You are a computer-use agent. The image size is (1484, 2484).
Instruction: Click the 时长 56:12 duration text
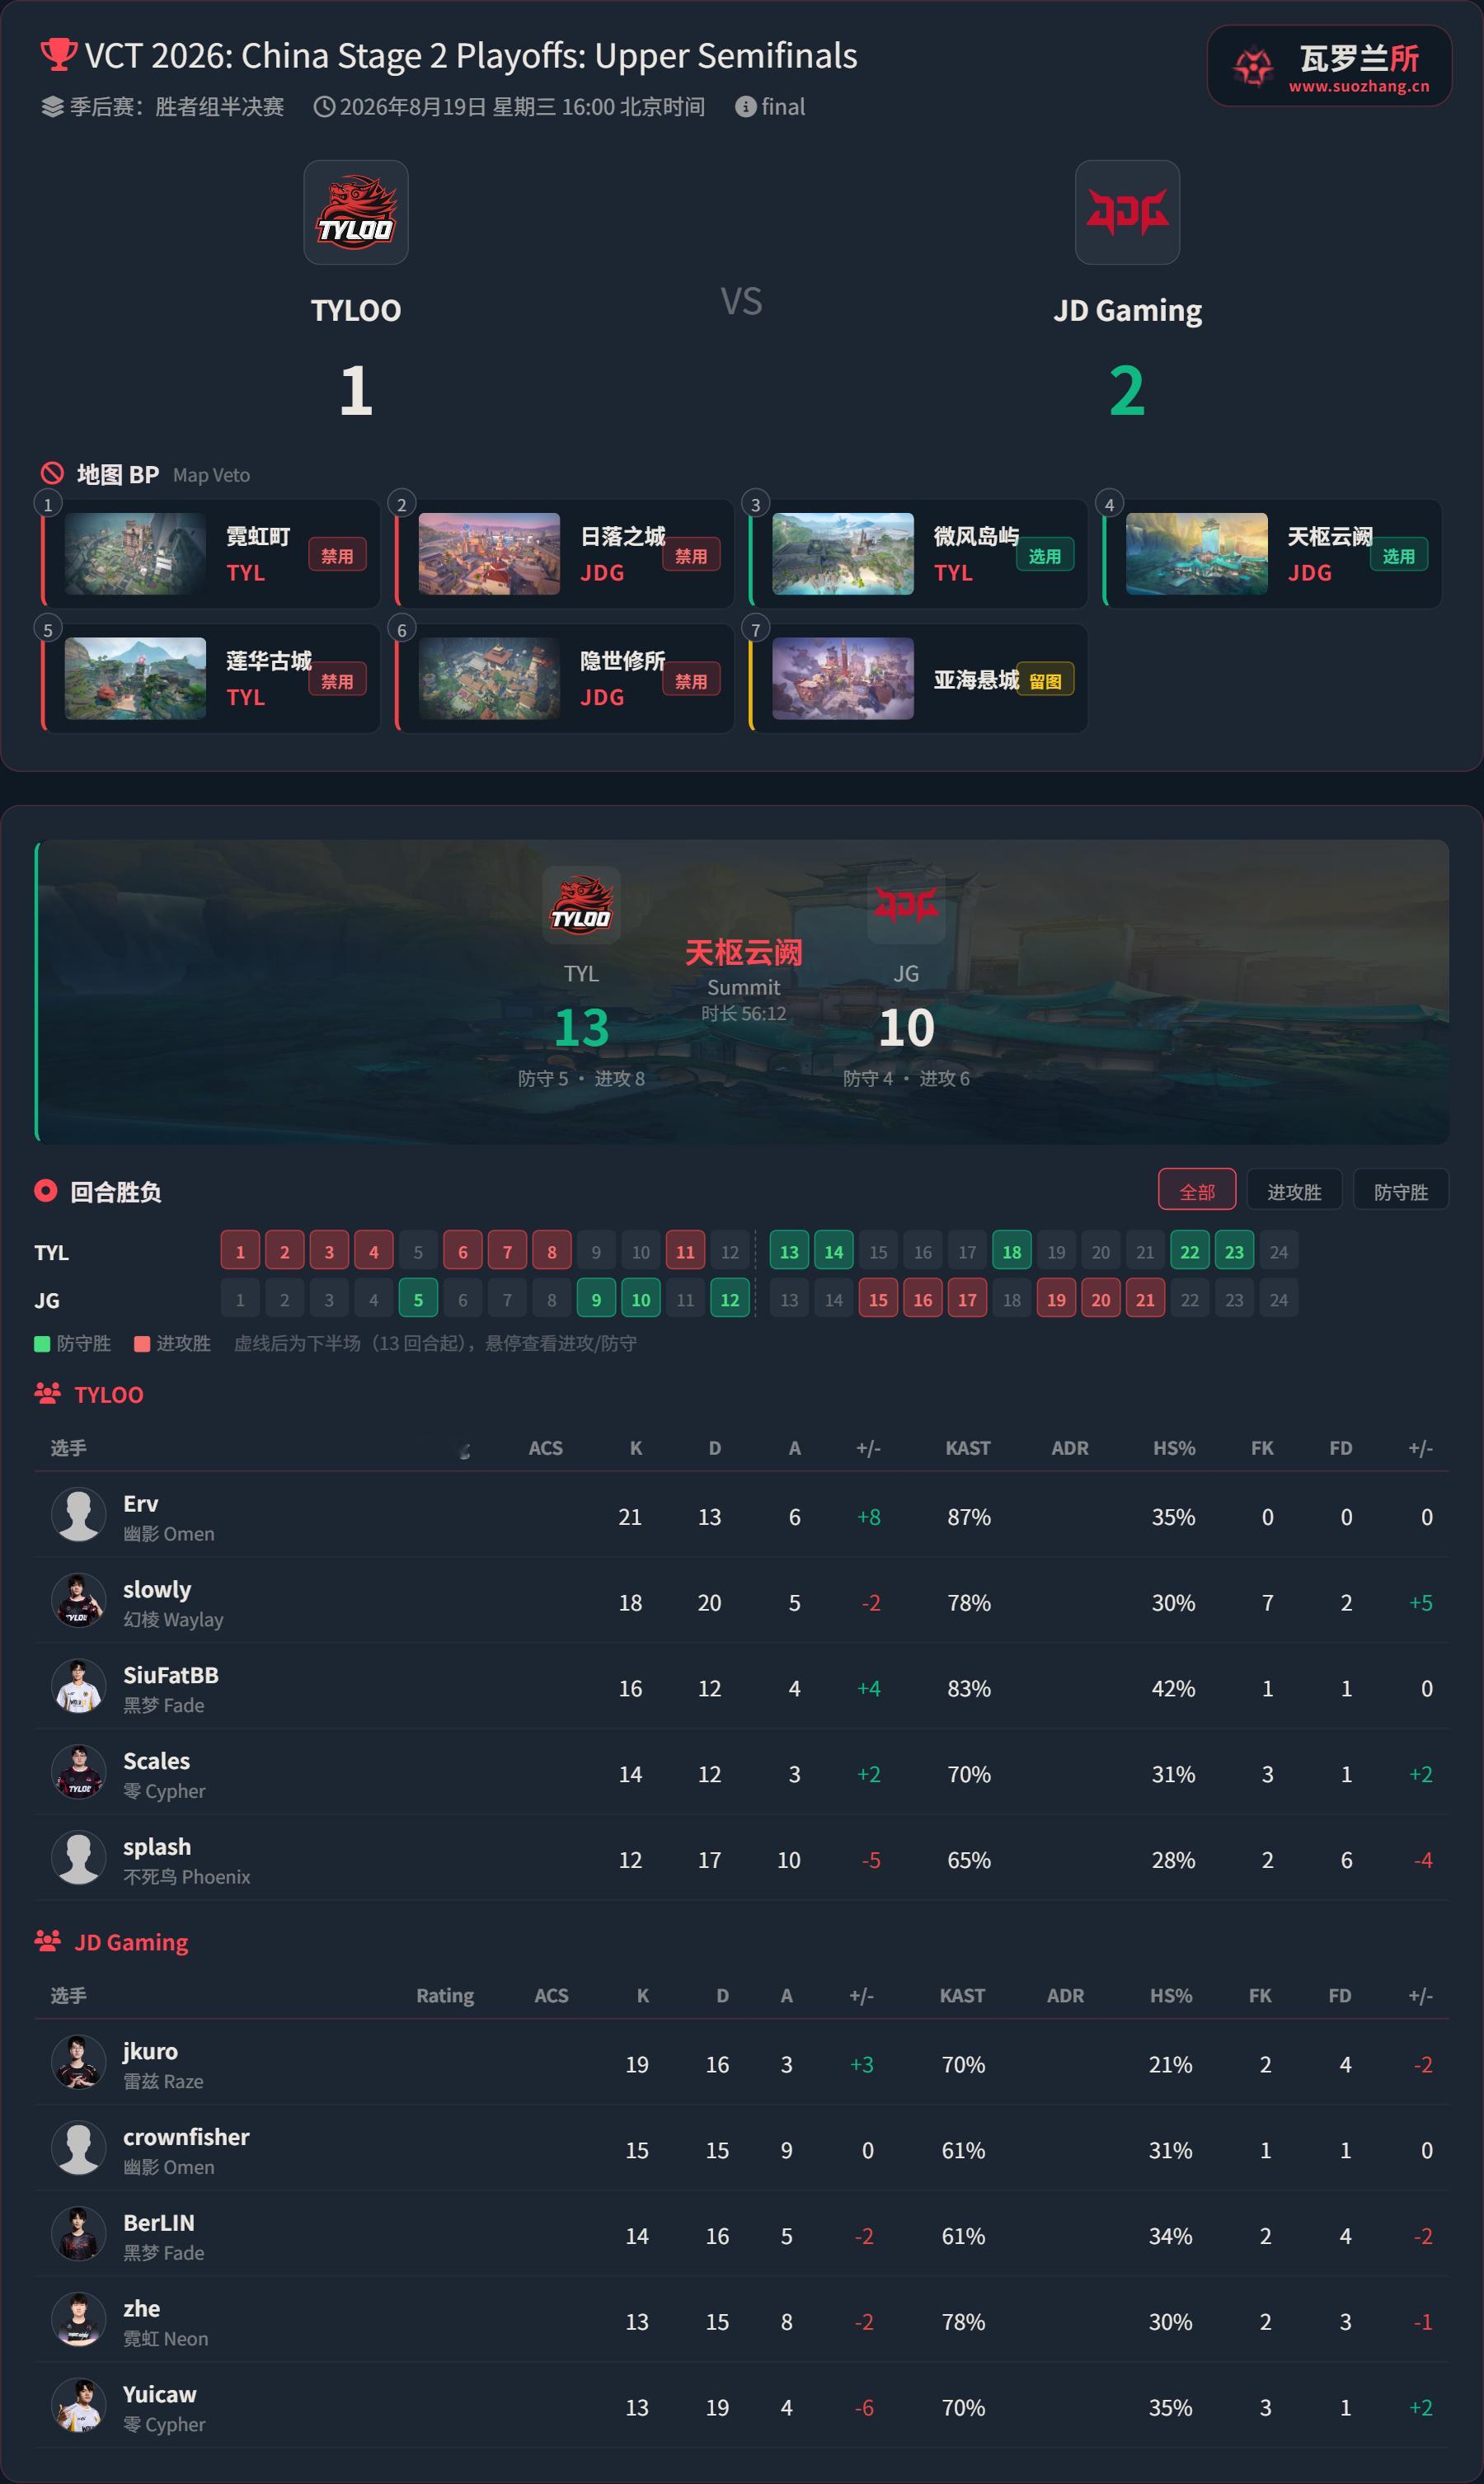pos(743,1013)
